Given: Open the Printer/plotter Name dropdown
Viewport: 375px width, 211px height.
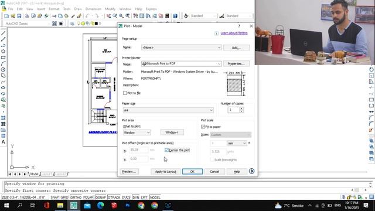Looking at the screenshot, I should coord(181,64).
